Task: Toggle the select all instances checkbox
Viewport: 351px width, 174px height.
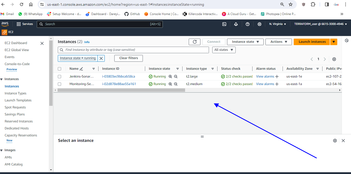Action: click(60, 69)
